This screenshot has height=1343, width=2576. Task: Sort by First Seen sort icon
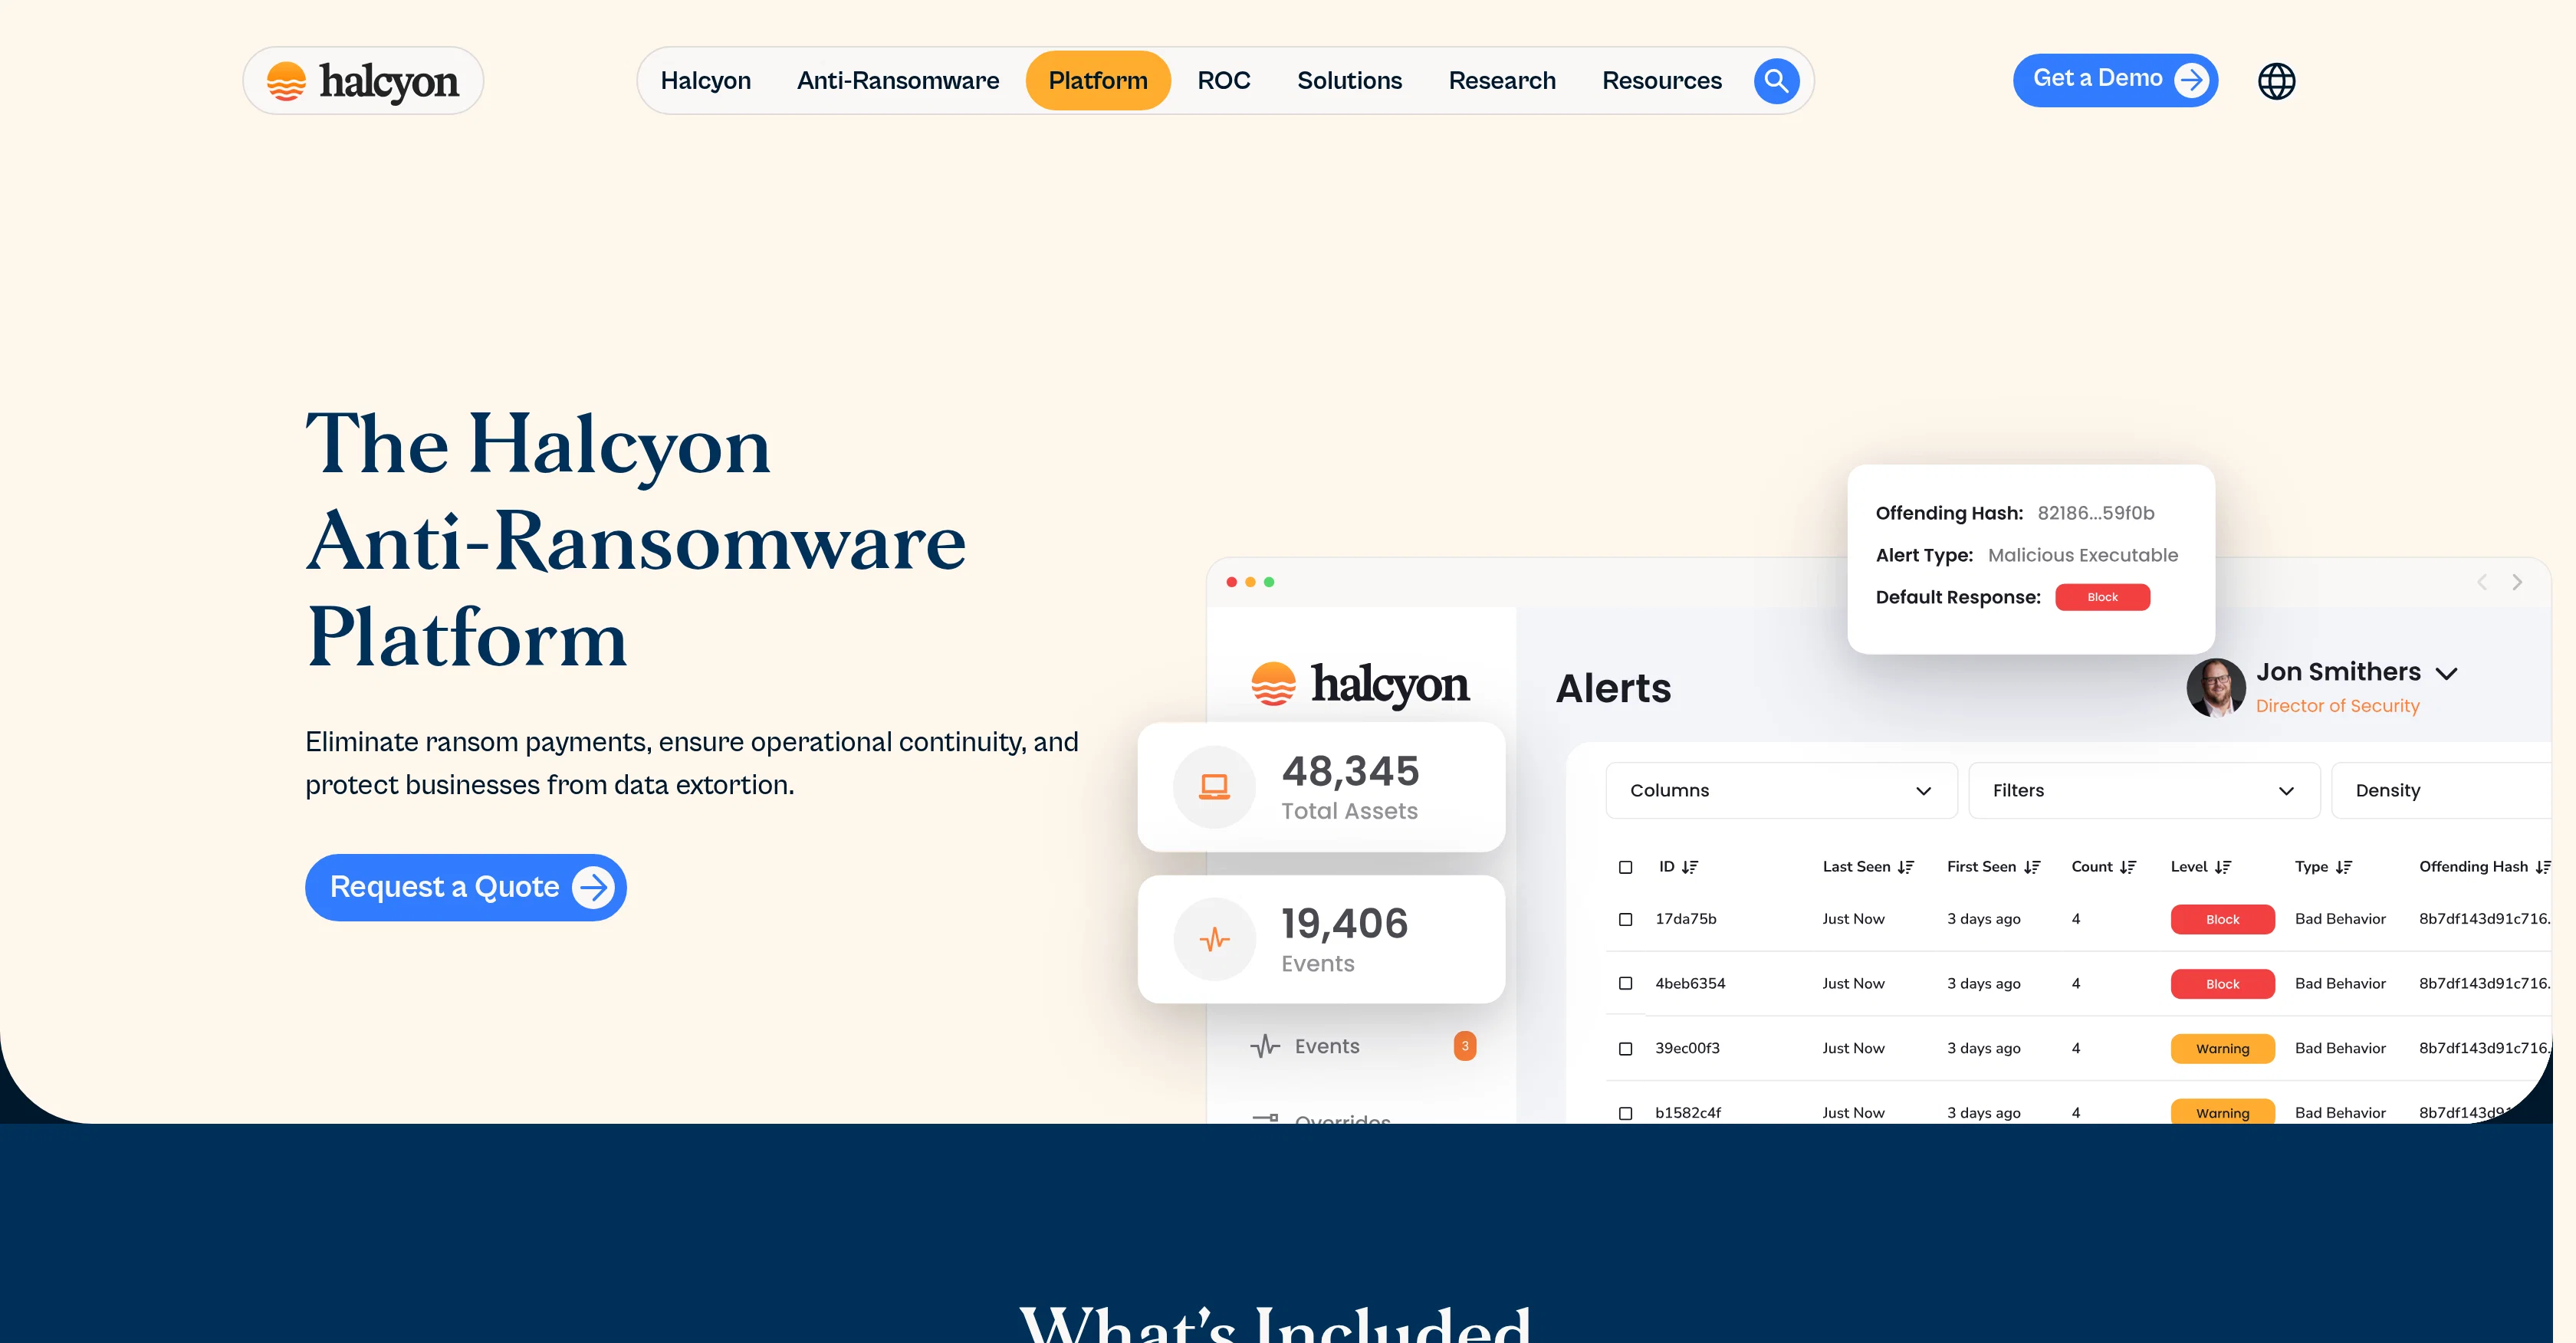(x=2032, y=867)
